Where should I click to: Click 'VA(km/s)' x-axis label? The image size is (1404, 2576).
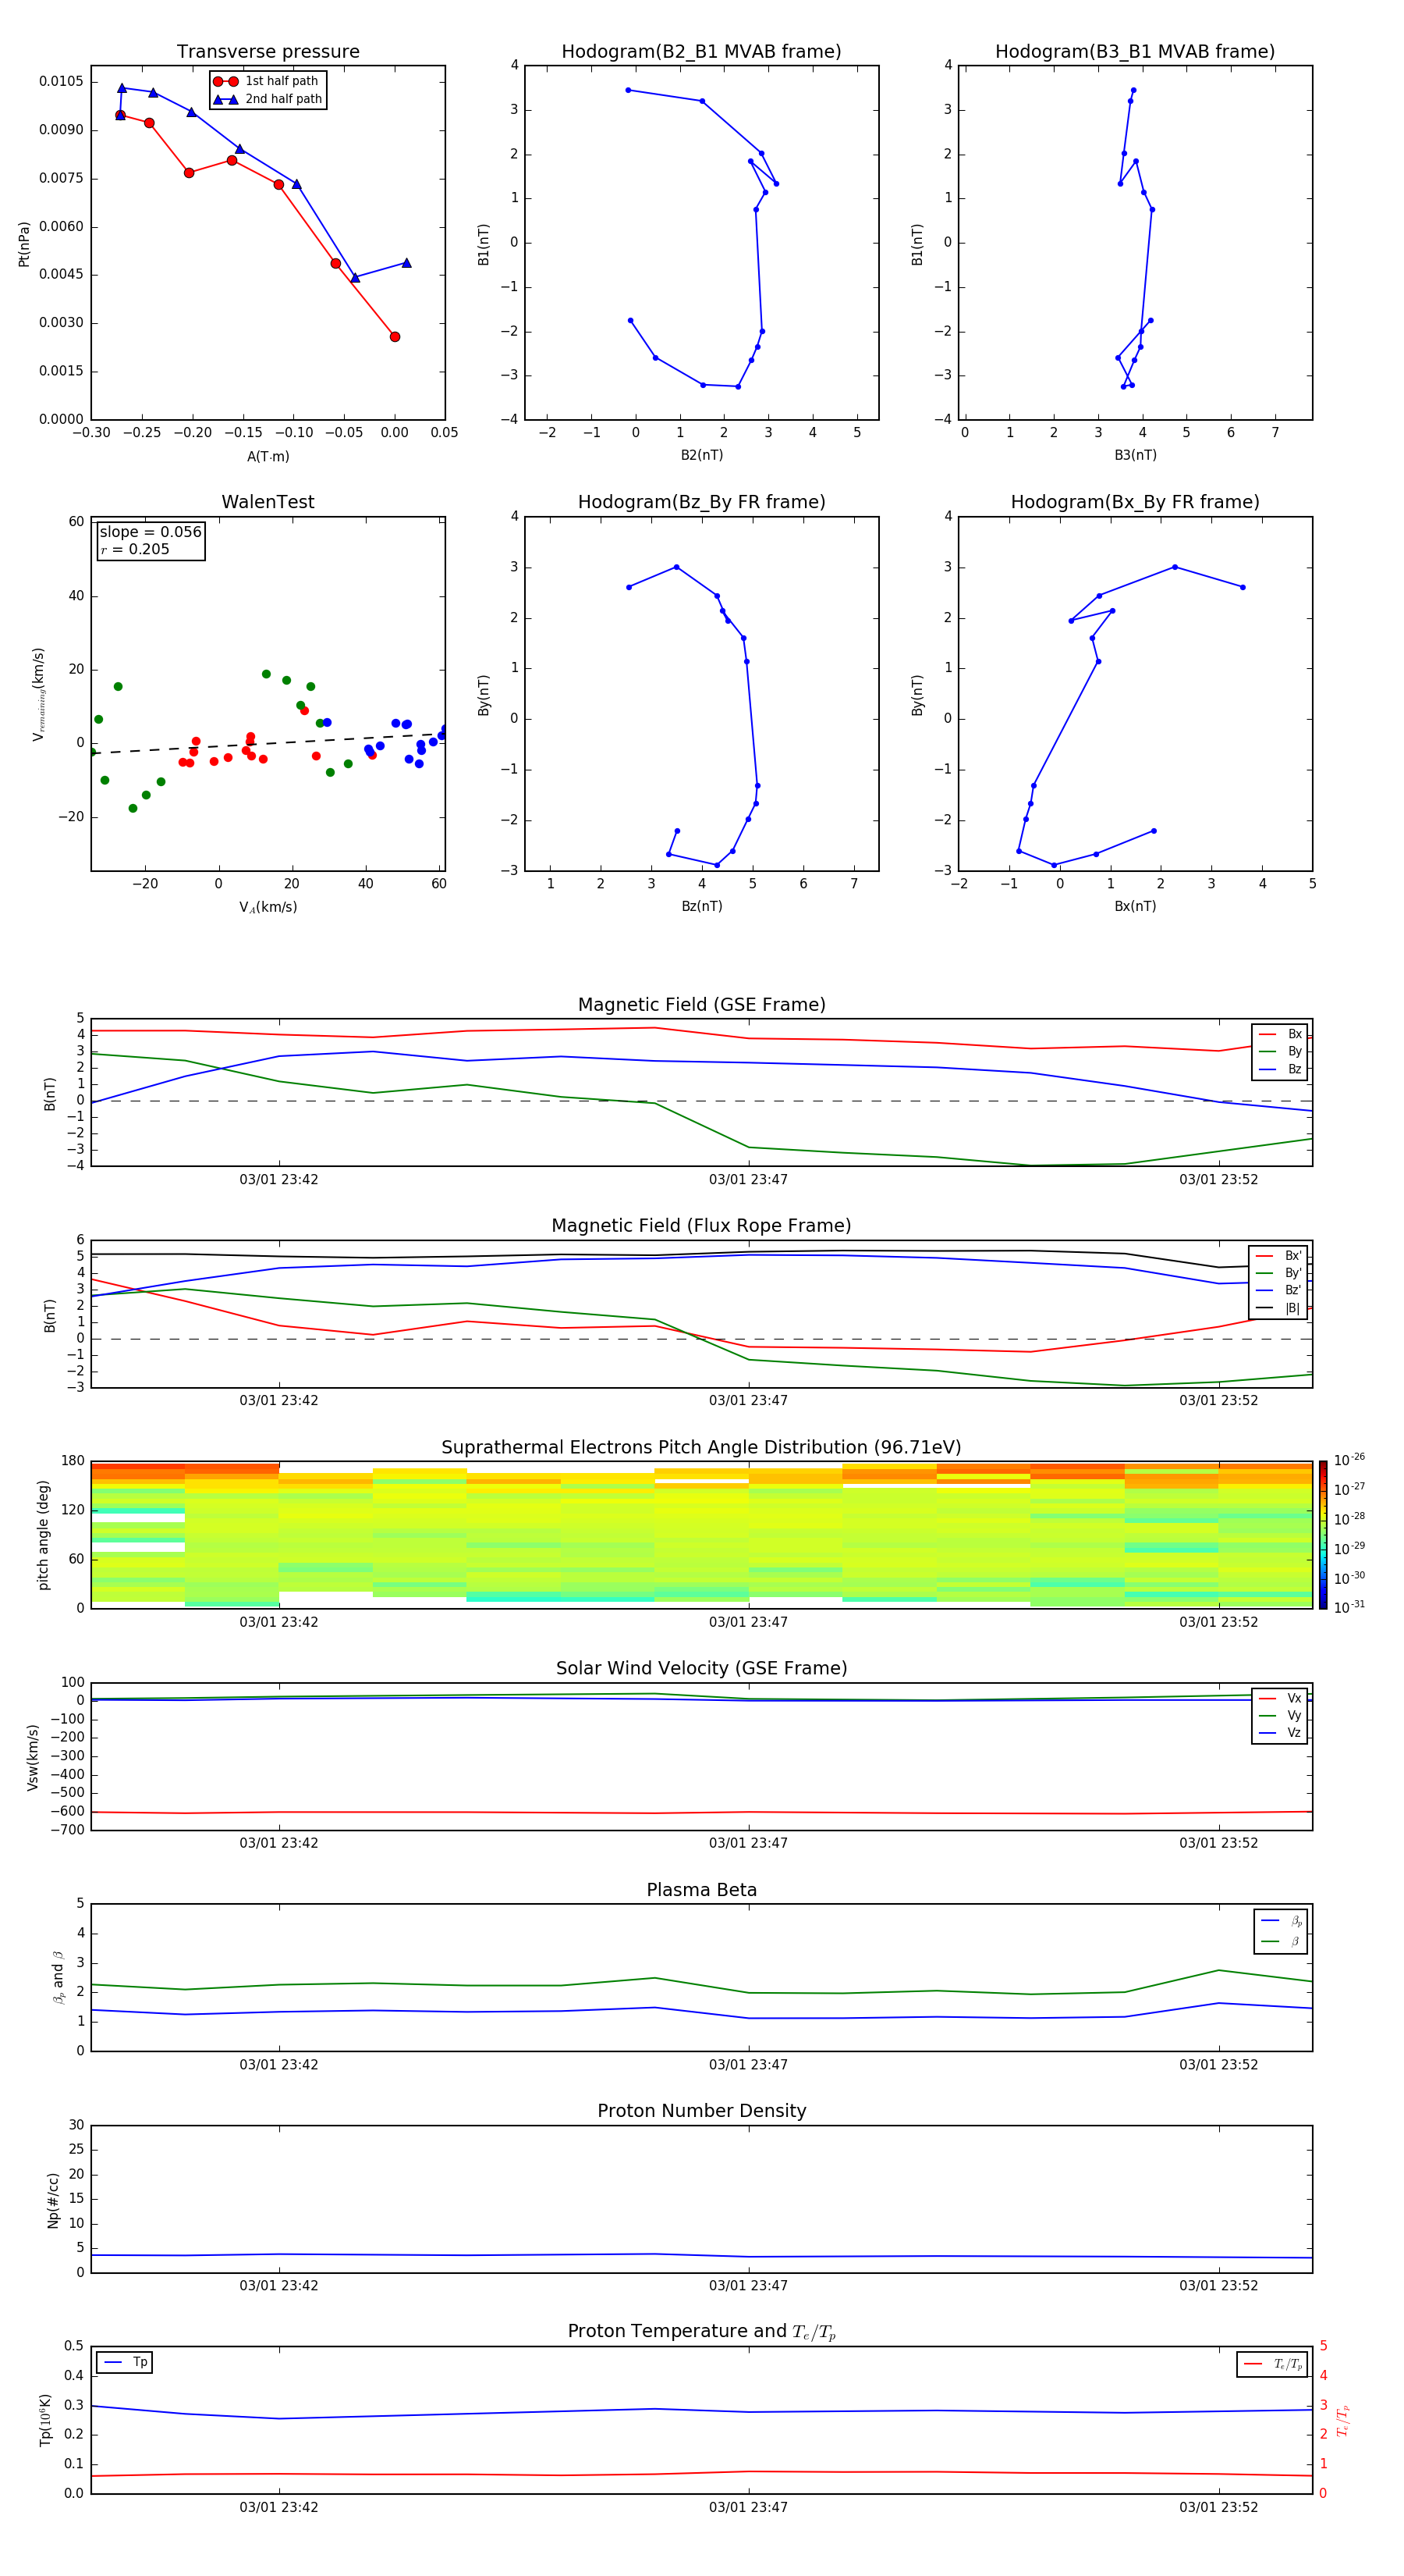tap(268, 907)
